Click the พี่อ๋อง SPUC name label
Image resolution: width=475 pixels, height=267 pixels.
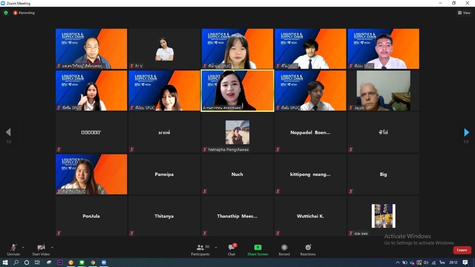(364, 66)
